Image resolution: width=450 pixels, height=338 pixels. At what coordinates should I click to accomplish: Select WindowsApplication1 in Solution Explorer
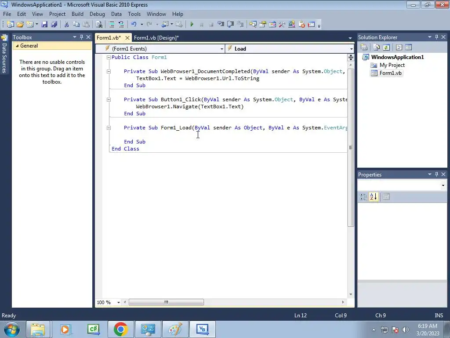click(x=397, y=57)
